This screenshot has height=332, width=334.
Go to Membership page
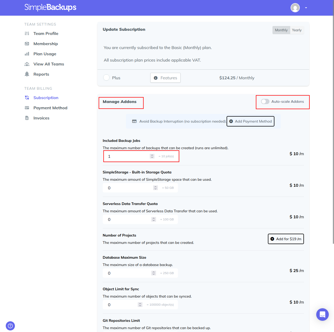tap(45, 44)
